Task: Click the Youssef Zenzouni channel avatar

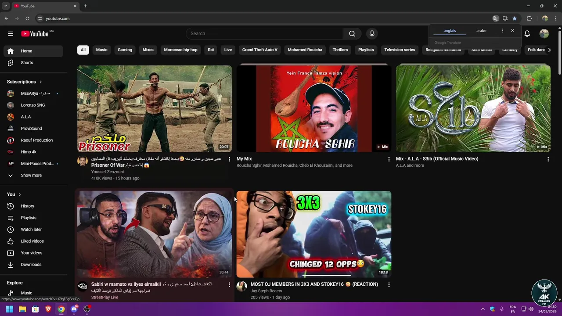Action: tap(83, 161)
